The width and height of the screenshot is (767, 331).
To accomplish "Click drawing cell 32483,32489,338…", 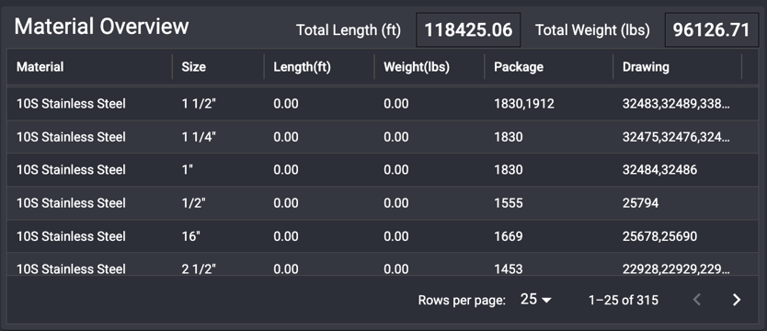I will pos(676,104).
